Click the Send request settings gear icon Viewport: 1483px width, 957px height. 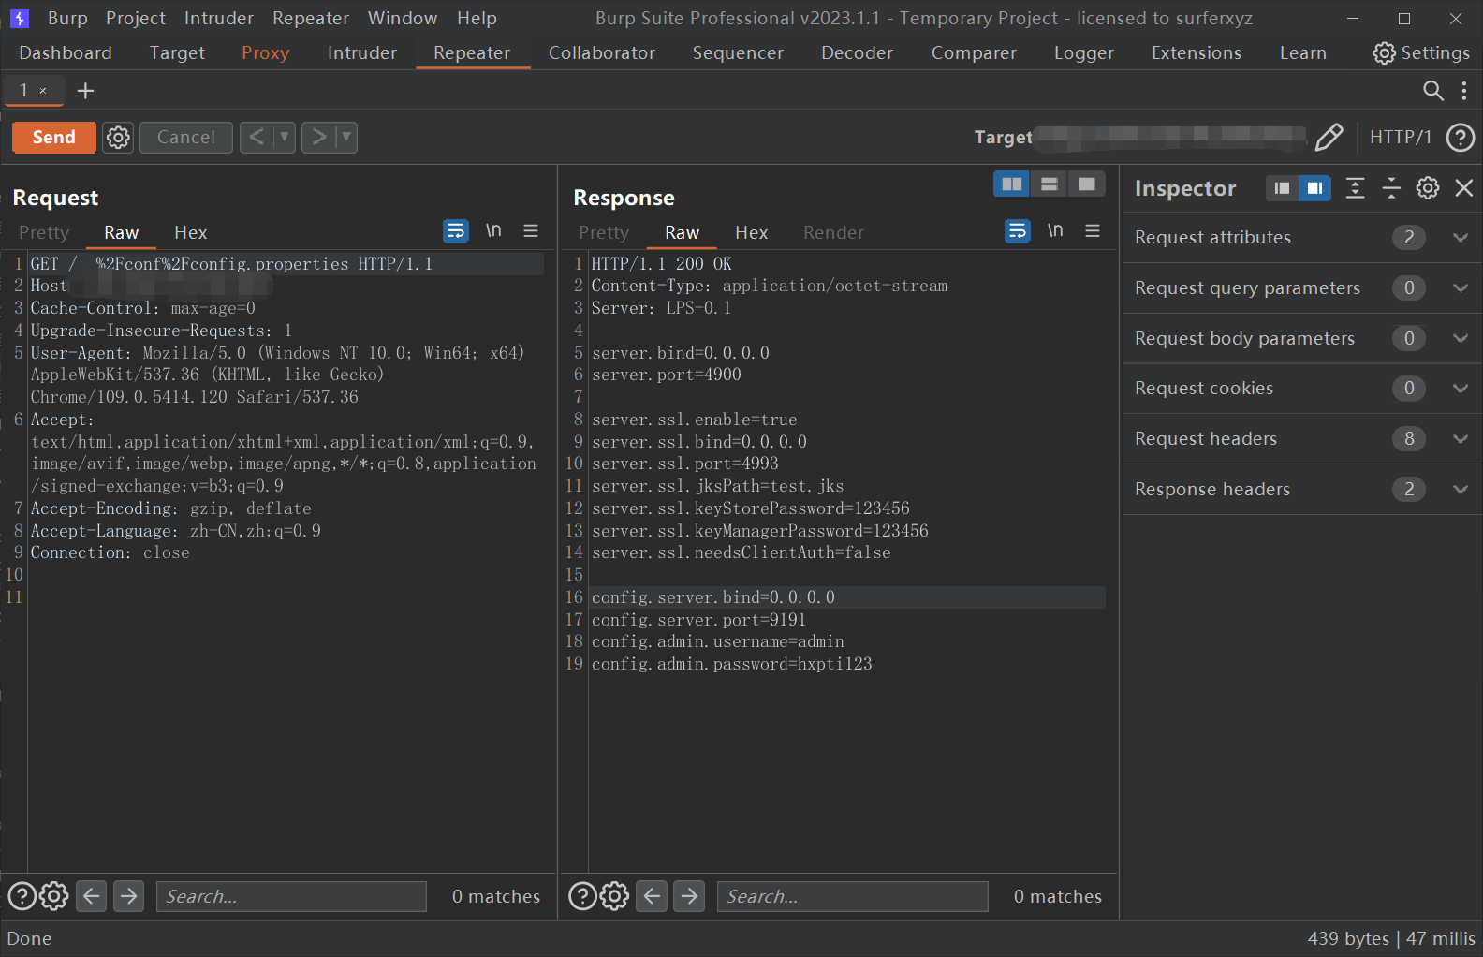118,138
